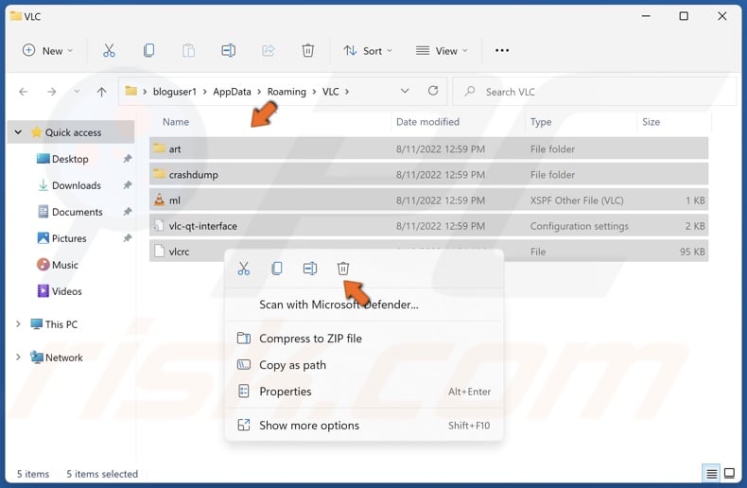Click the Share icon in the top toolbar
The width and height of the screenshot is (747, 488).
(269, 50)
